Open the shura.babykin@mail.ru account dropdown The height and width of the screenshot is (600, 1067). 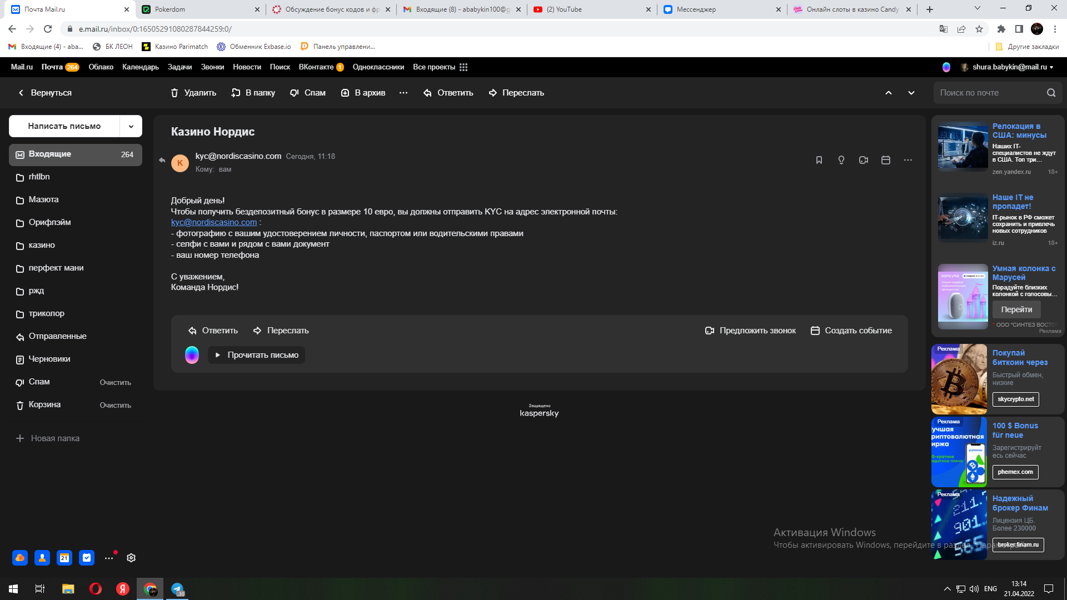coord(1011,67)
